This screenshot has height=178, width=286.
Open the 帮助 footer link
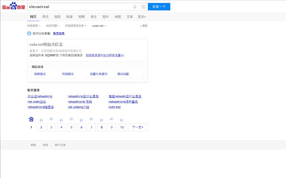[33, 145]
